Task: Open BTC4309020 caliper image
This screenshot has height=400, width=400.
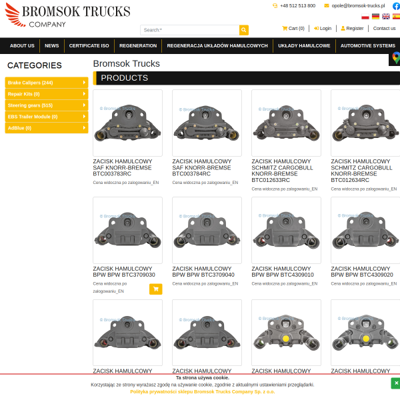Action: tap(365, 231)
